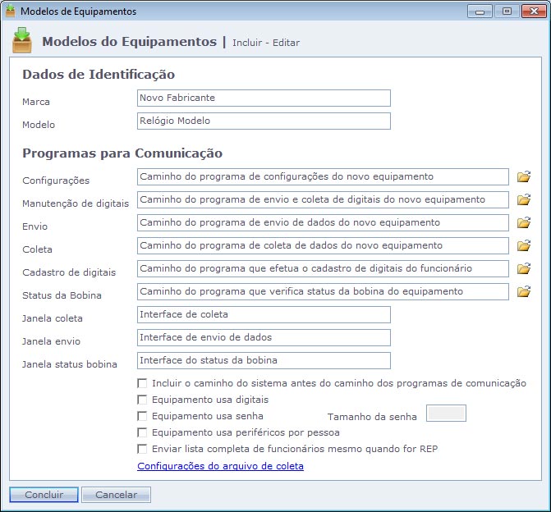Tick Equipamento usa periféricos por pessoa
Image resolution: width=551 pixels, height=512 pixels.
143,432
